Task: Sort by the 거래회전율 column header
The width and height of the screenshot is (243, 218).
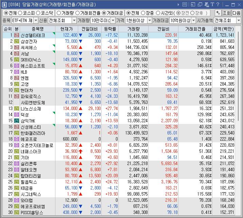Action: tap(195, 29)
